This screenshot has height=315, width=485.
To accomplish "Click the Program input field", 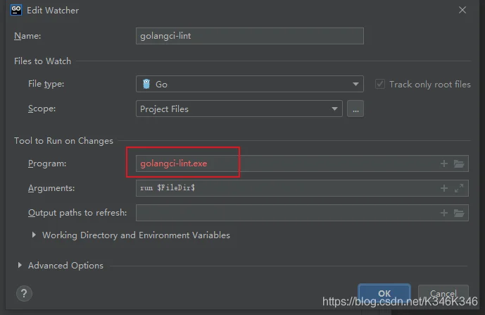I will tap(302, 163).
